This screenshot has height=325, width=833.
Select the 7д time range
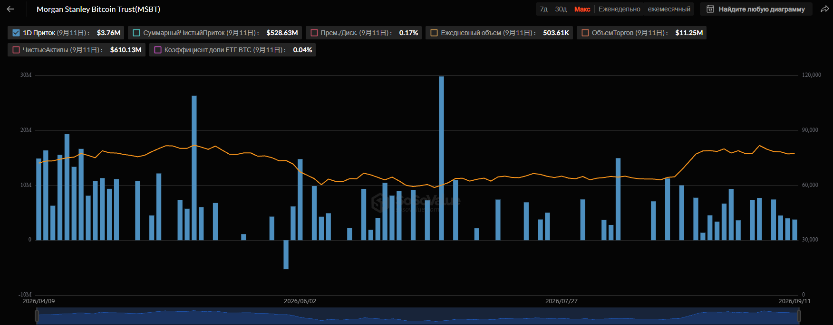pyautogui.click(x=543, y=9)
